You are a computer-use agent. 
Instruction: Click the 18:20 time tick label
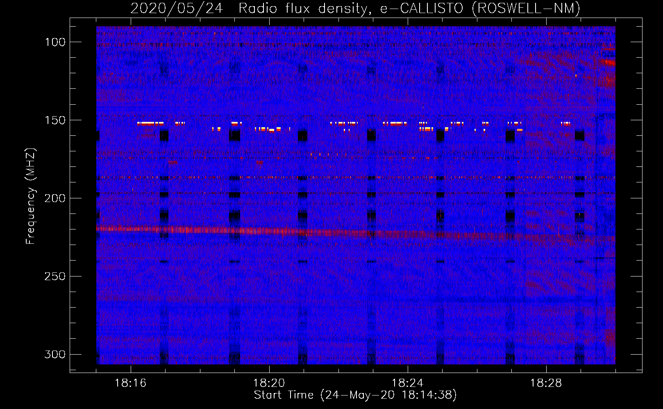[269, 383]
